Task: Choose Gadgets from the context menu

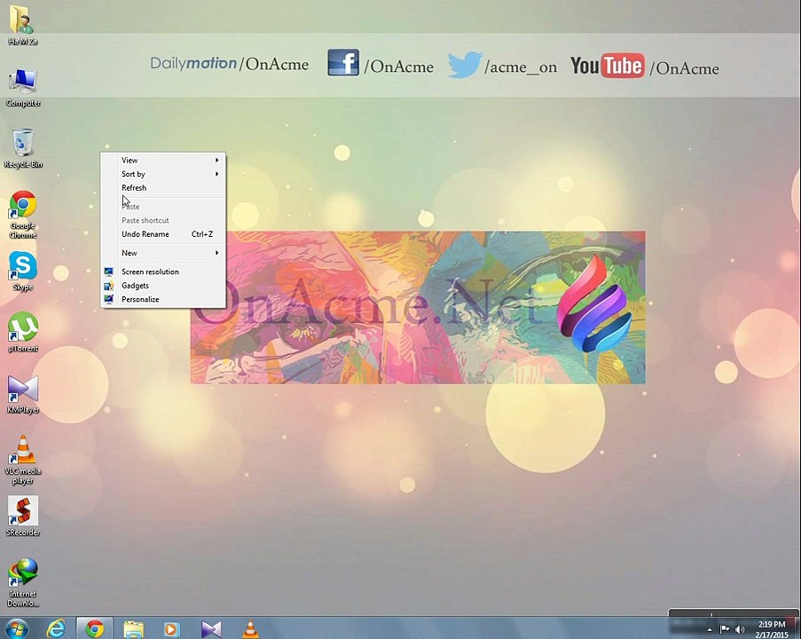Action: pyautogui.click(x=163, y=285)
